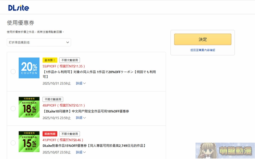Expand 詳細 for the 18% coupon
This screenshot has width=255, height=159.
click(x=81, y=118)
